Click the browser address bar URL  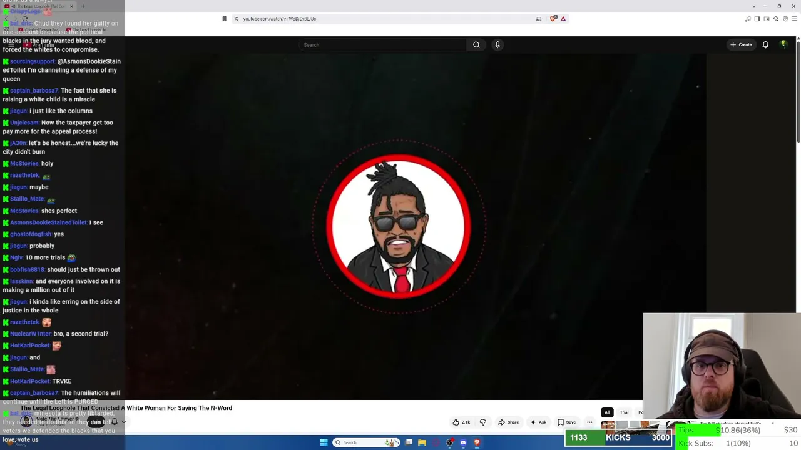pyautogui.click(x=280, y=19)
